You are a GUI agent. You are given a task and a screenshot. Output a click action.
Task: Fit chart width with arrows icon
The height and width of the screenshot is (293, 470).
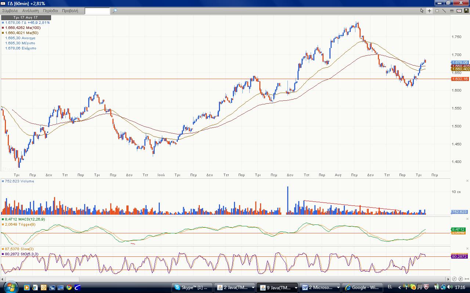[466, 279]
